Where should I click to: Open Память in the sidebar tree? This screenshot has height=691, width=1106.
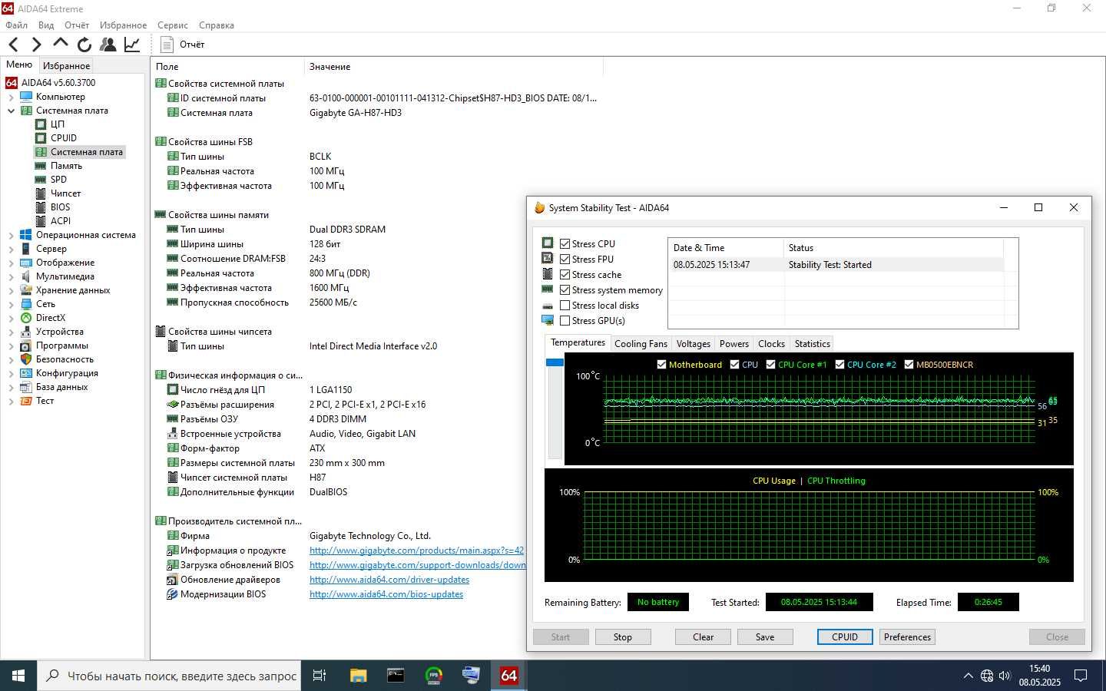[x=66, y=166]
